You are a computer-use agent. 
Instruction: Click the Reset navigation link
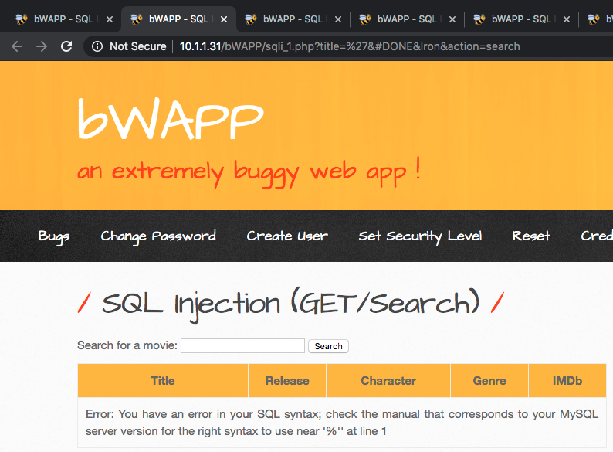[531, 236]
